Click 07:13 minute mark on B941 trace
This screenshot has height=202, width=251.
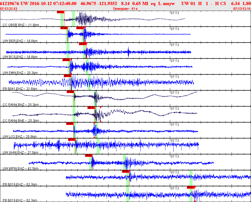(x=175, y=77)
